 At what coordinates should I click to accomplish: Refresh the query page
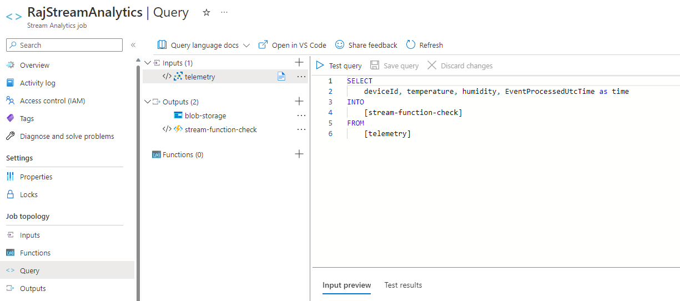click(x=425, y=45)
